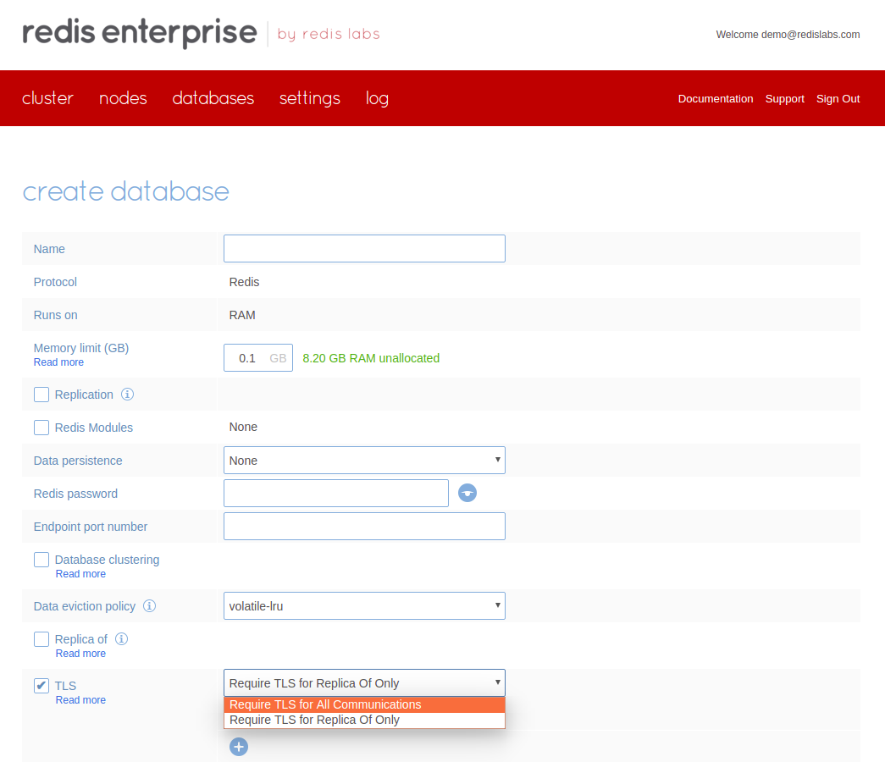Open the Documentation link
885x762 pixels.
pyautogui.click(x=716, y=99)
